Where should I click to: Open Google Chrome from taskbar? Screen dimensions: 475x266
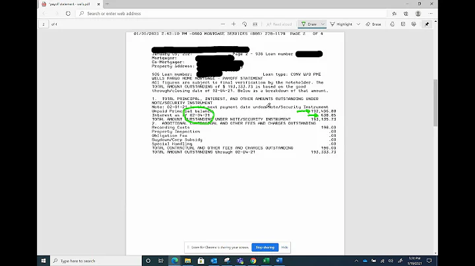pos(253,261)
